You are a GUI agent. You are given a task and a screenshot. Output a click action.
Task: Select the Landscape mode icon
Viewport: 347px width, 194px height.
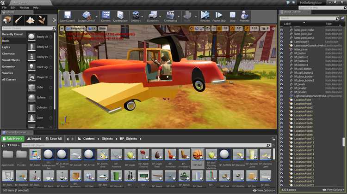(x=31, y=20)
